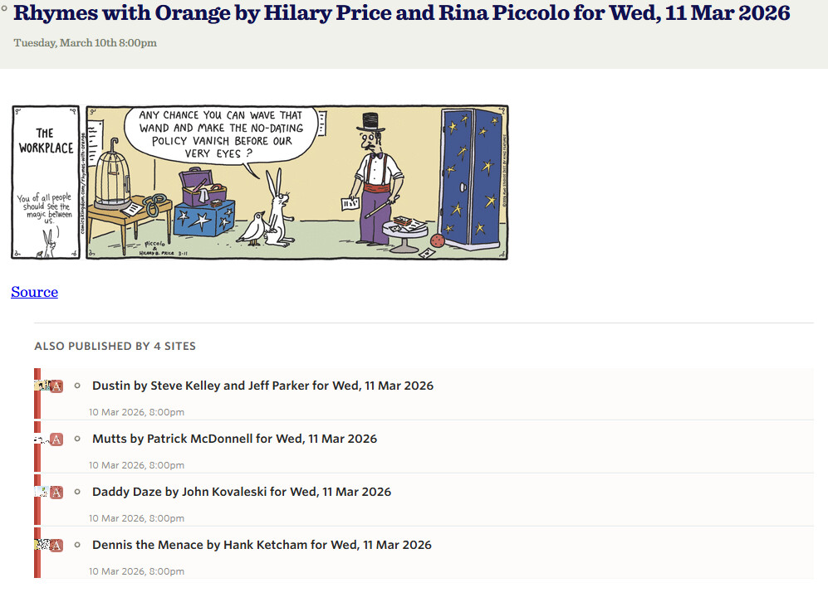Screen dimensions: 828x602
Task: Open the Rhymes with Orange article title
Action: pos(402,13)
